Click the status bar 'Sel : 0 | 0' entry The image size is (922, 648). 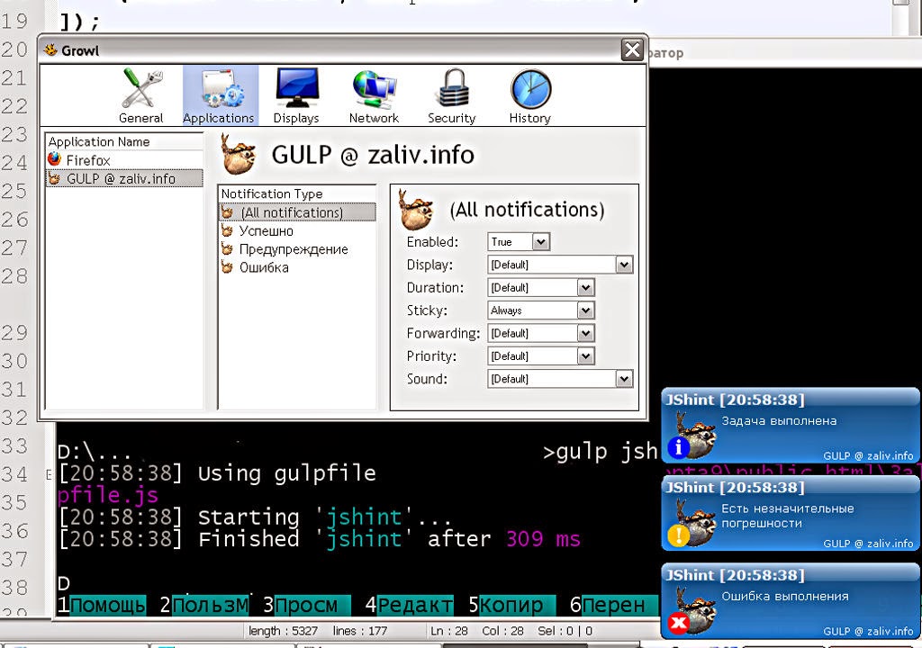pos(565,631)
